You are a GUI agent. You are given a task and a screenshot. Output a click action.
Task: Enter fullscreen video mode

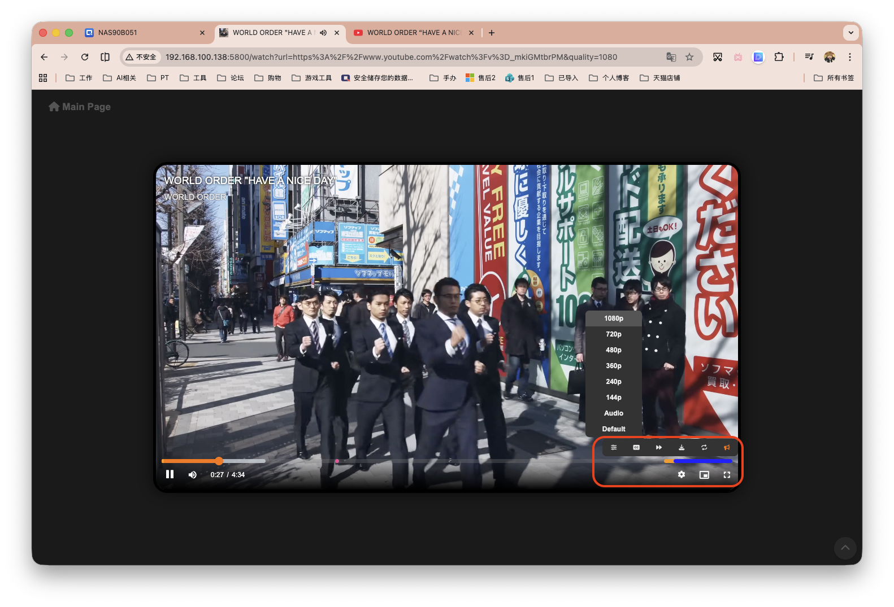tap(727, 475)
